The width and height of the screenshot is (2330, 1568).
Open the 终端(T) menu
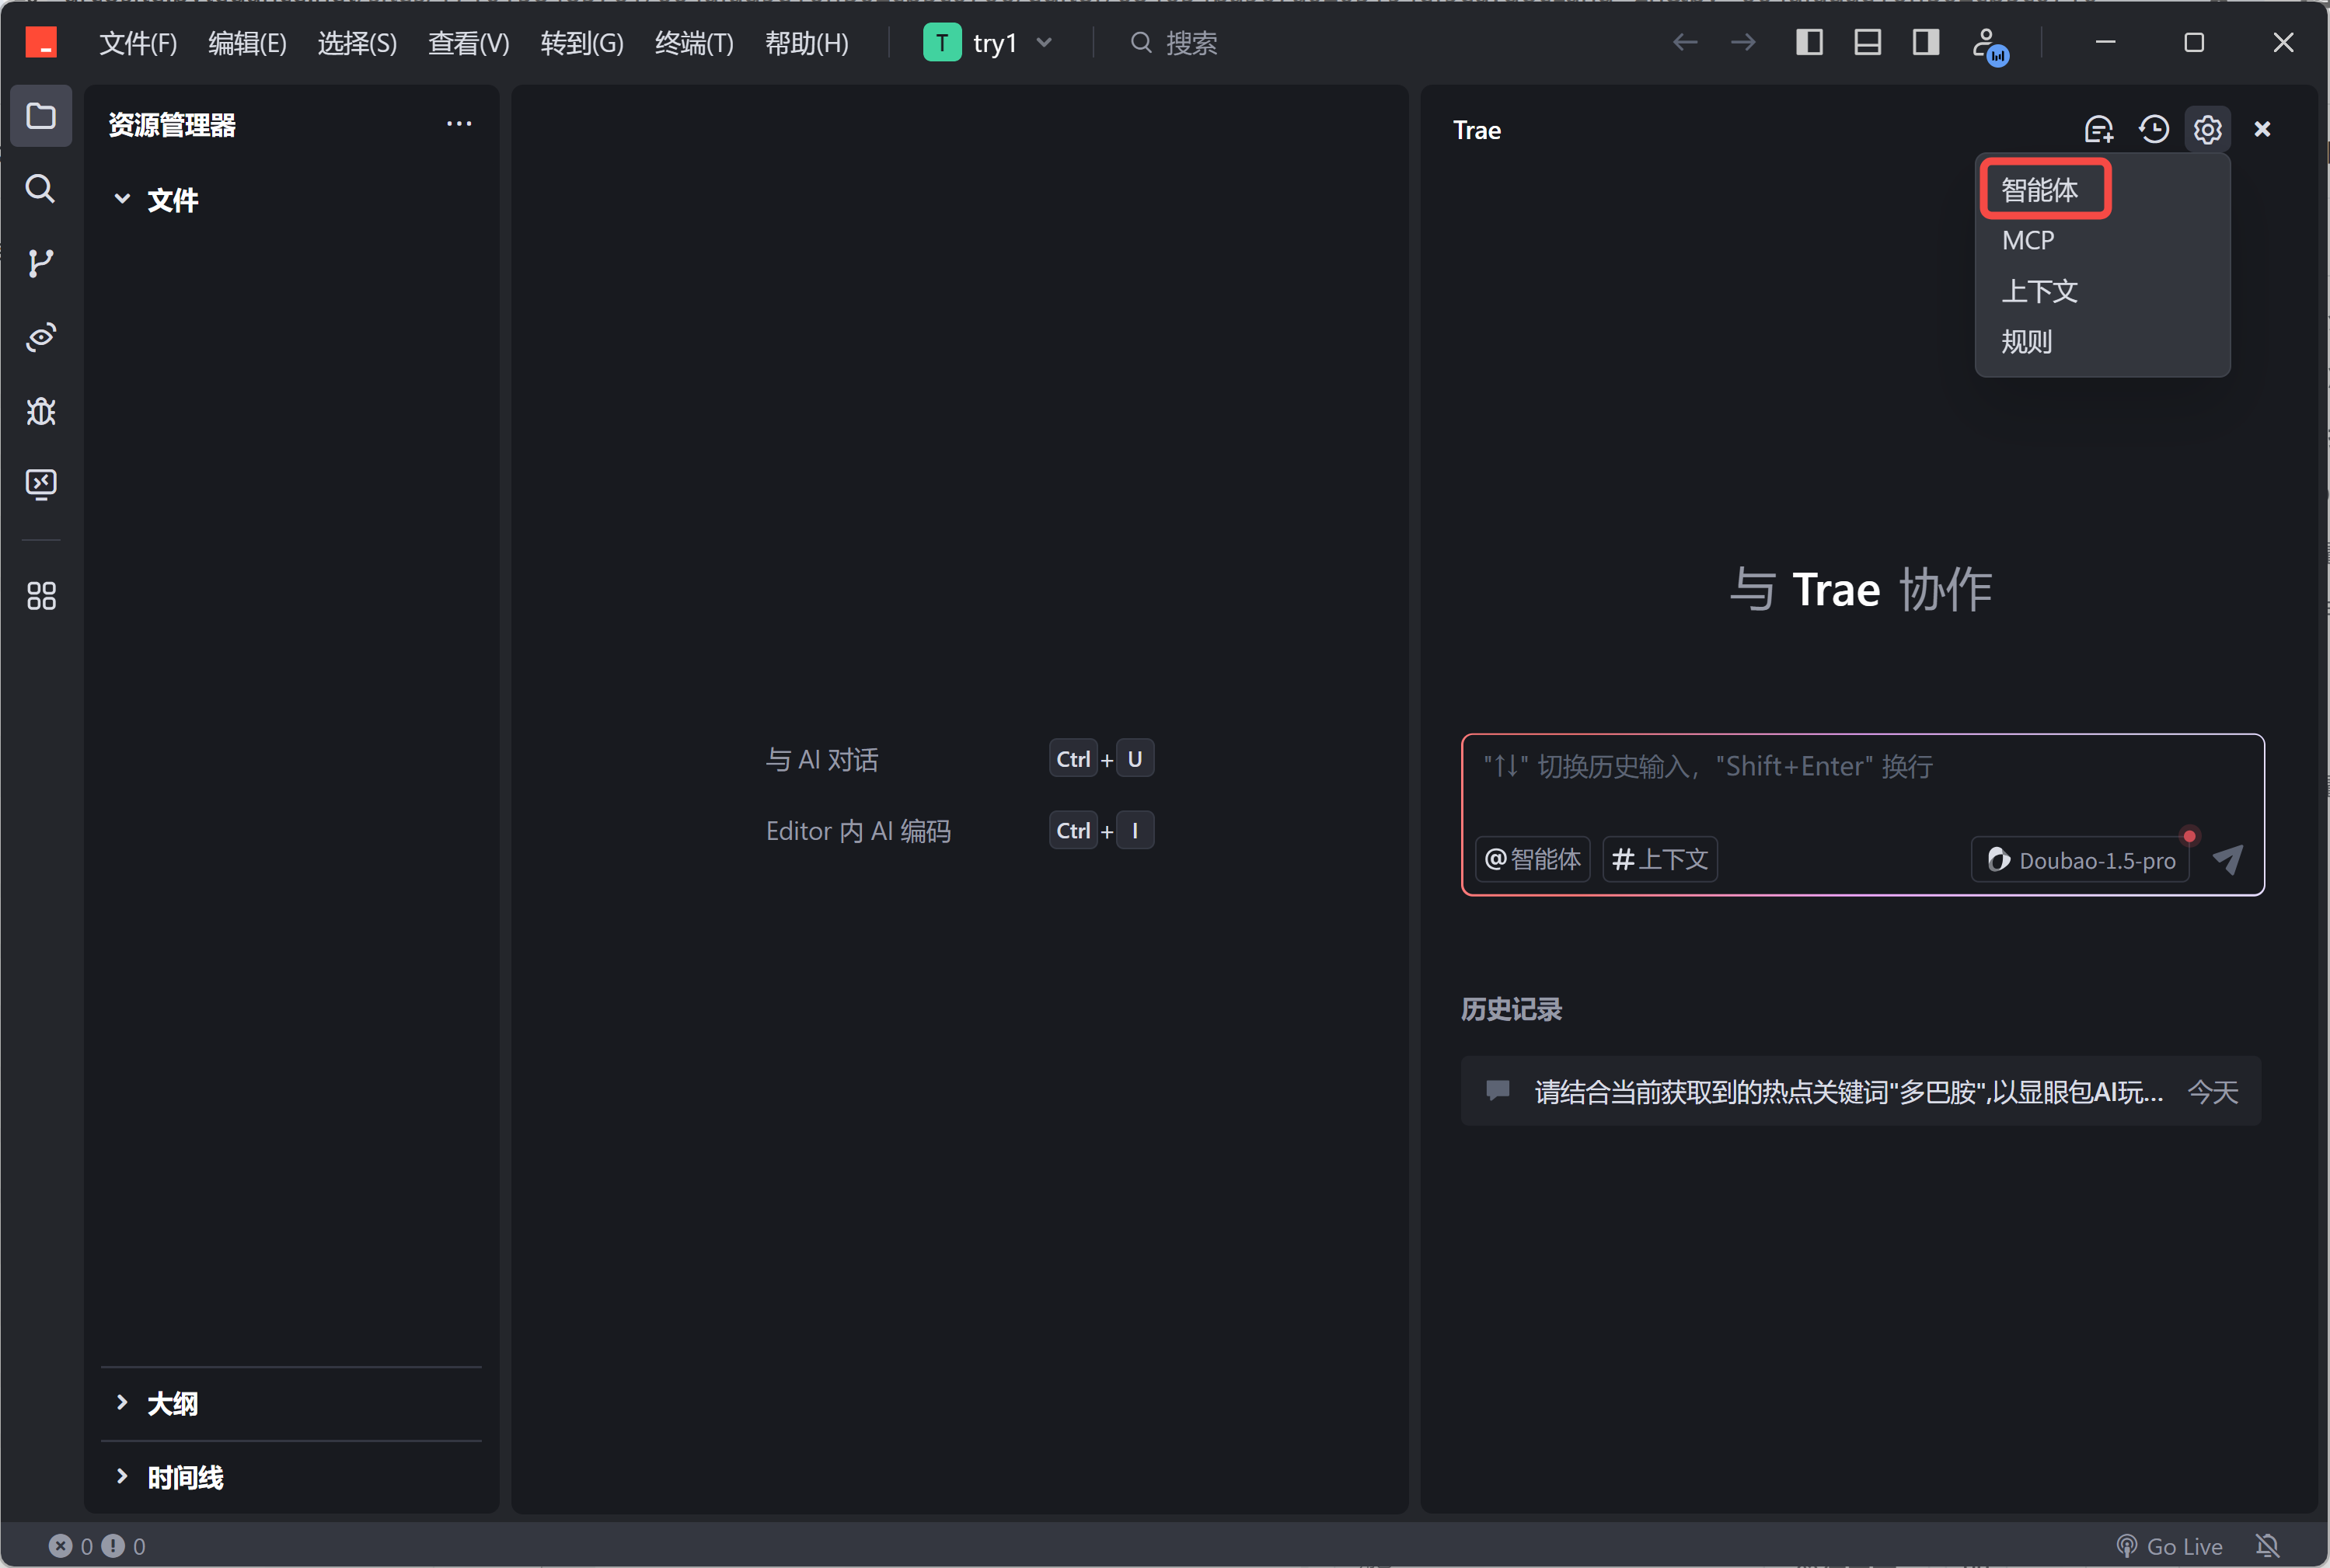pyautogui.click(x=694, y=43)
